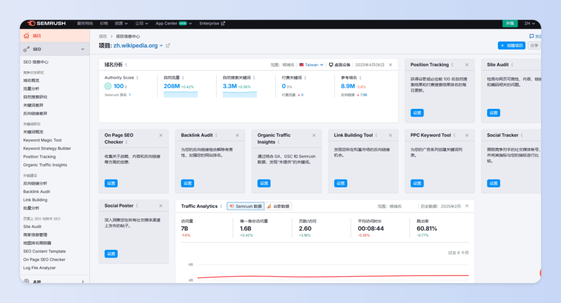Open the ZH language dropdown

tap(529, 24)
